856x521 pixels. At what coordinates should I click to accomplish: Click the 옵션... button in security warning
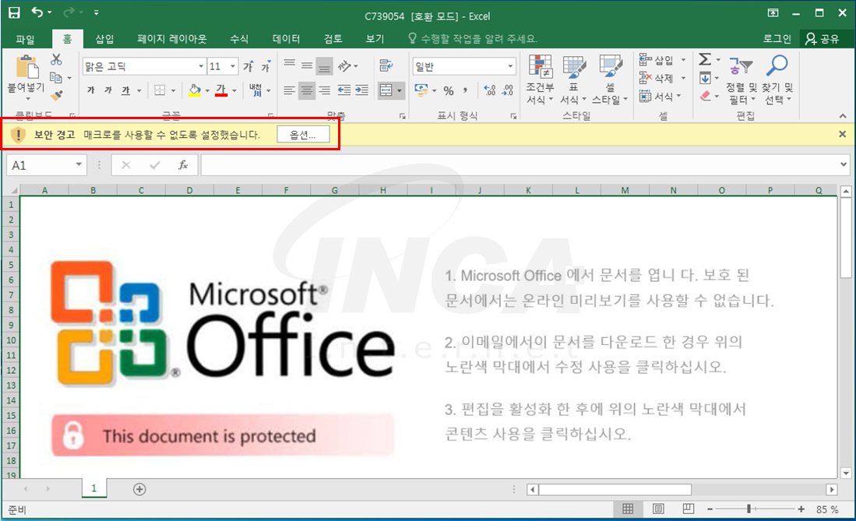pos(303,135)
